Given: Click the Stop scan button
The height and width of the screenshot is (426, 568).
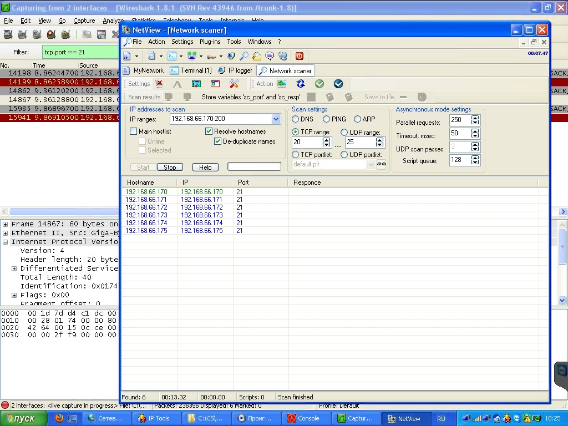Looking at the screenshot, I should tap(170, 168).
